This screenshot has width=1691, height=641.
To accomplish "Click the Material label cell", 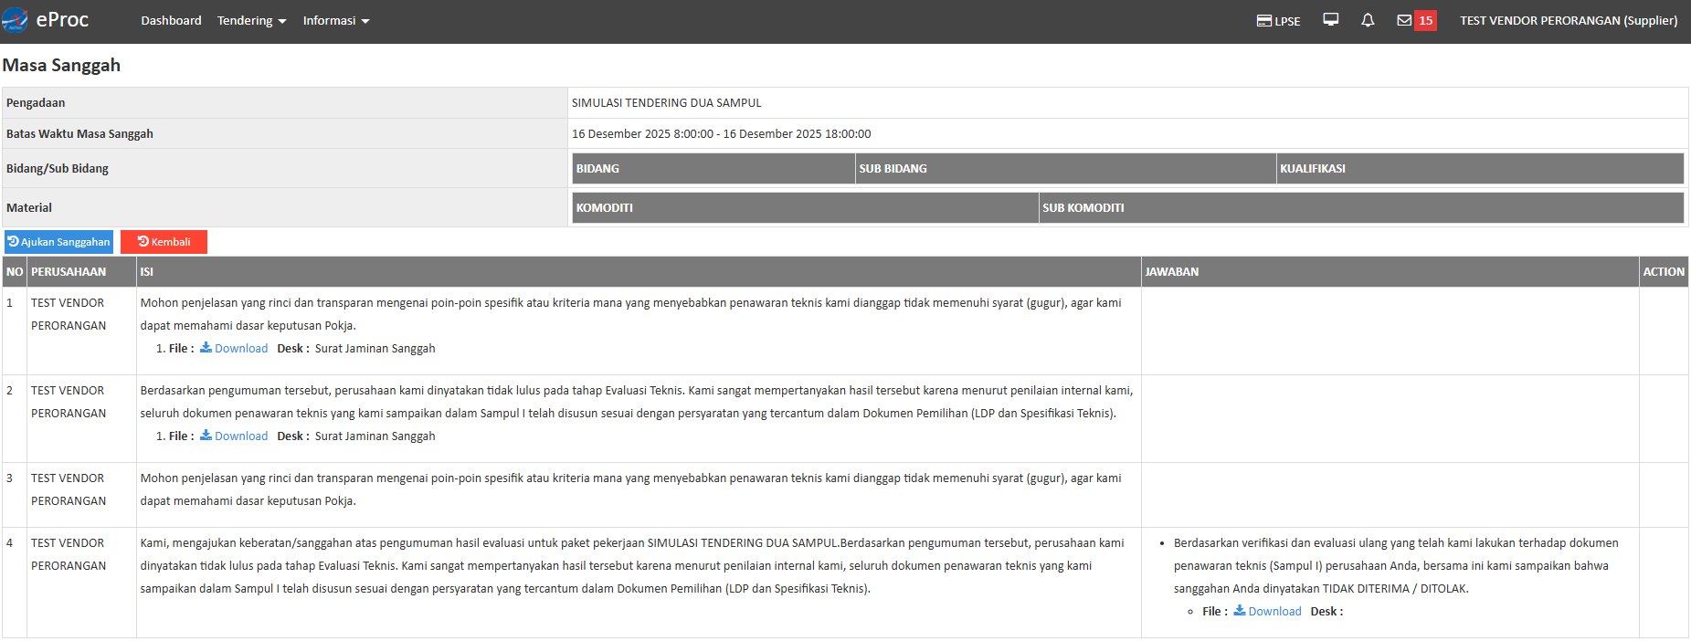I will tap(285, 208).
